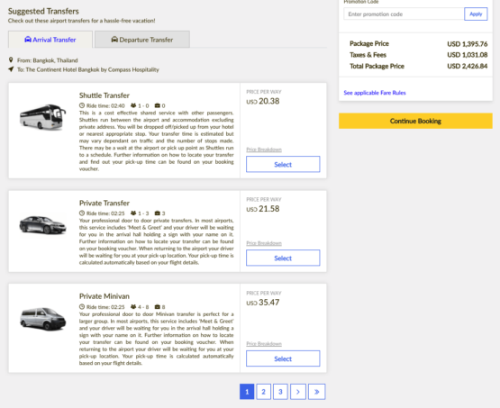Viewport: 500px width, 408px height.
Task: Go to pagination page 2
Action: 263,392
